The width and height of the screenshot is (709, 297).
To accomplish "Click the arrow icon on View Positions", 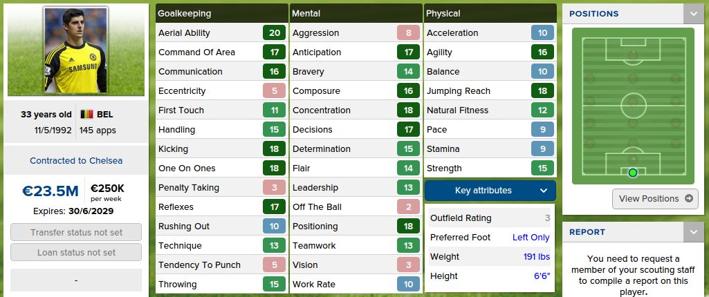I will coord(688,199).
